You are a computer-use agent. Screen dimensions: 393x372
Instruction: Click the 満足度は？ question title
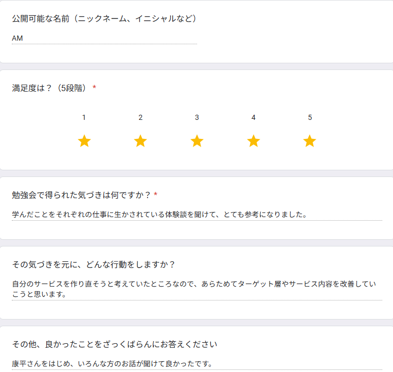point(50,88)
